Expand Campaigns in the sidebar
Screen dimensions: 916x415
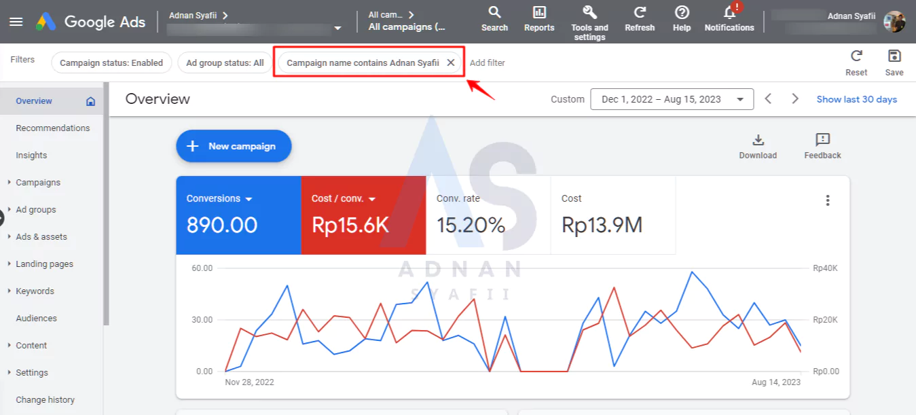click(x=38, y=182)
